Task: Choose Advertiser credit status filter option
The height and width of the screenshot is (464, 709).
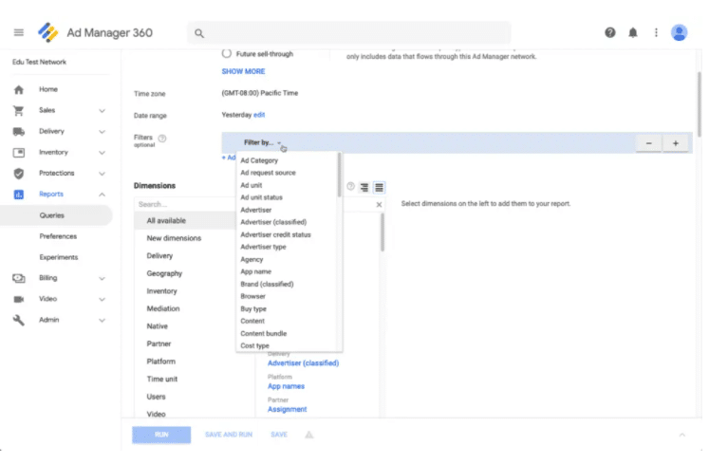Action: point(276,234)
